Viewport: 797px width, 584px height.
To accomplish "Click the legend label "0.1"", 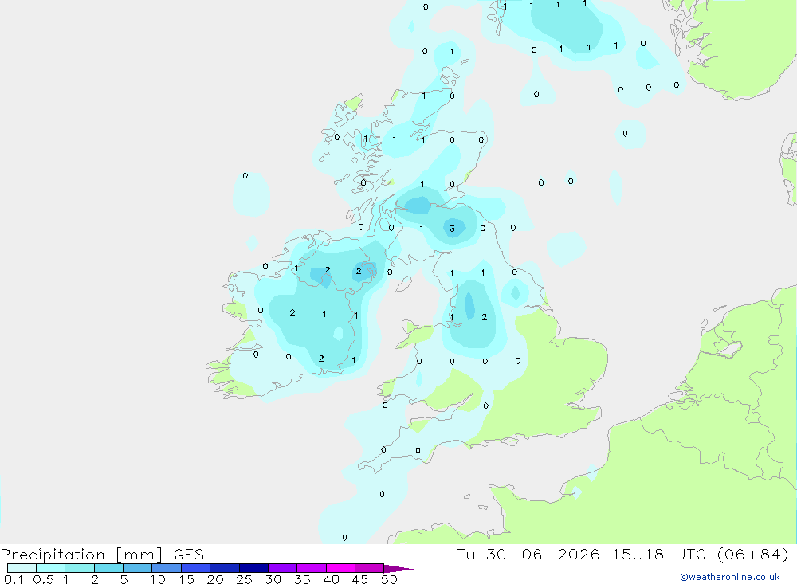I will point(14,579).
